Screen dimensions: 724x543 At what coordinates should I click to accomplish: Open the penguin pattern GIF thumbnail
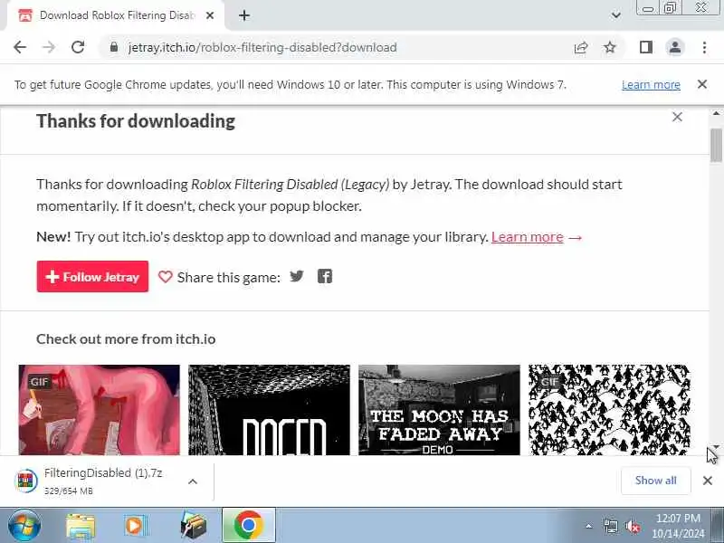pyautogui.click(x=609, y=410)
